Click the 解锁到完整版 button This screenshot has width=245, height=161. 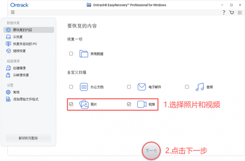(x=28, y=138)
